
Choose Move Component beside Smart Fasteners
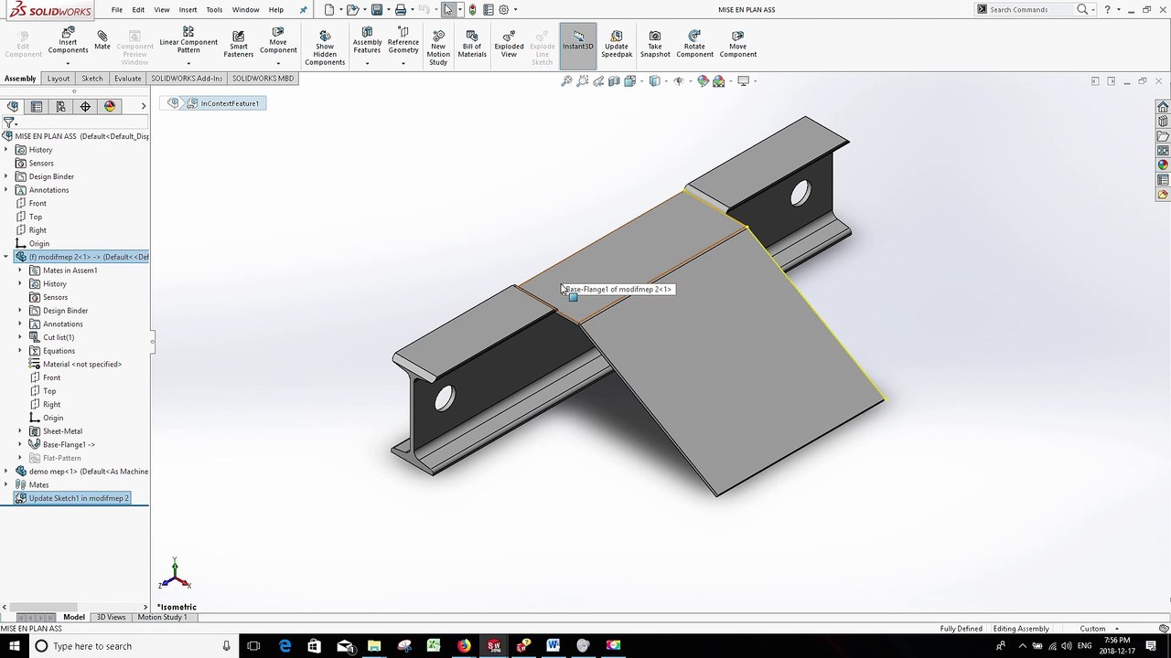[x=278, y=42]
